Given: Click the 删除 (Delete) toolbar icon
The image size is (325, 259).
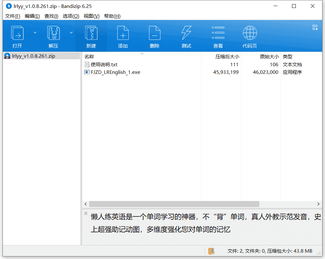Looking at the screenshot, I should tap(155, 33).
